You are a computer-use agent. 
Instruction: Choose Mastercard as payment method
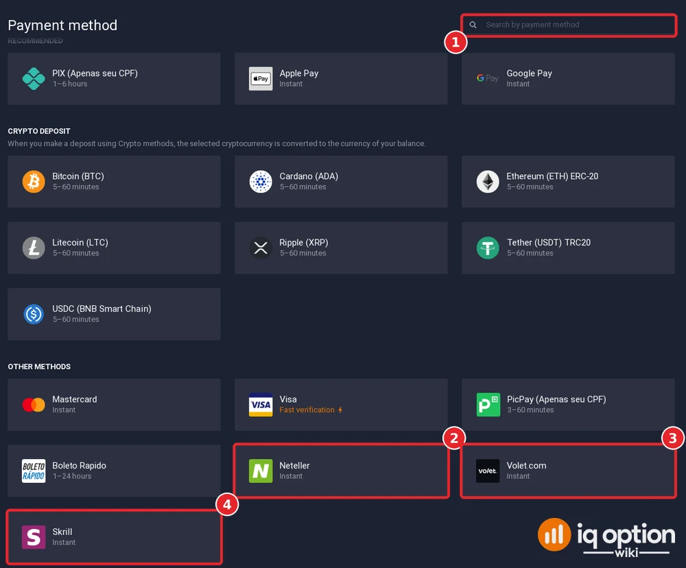[x=114, y=405]
